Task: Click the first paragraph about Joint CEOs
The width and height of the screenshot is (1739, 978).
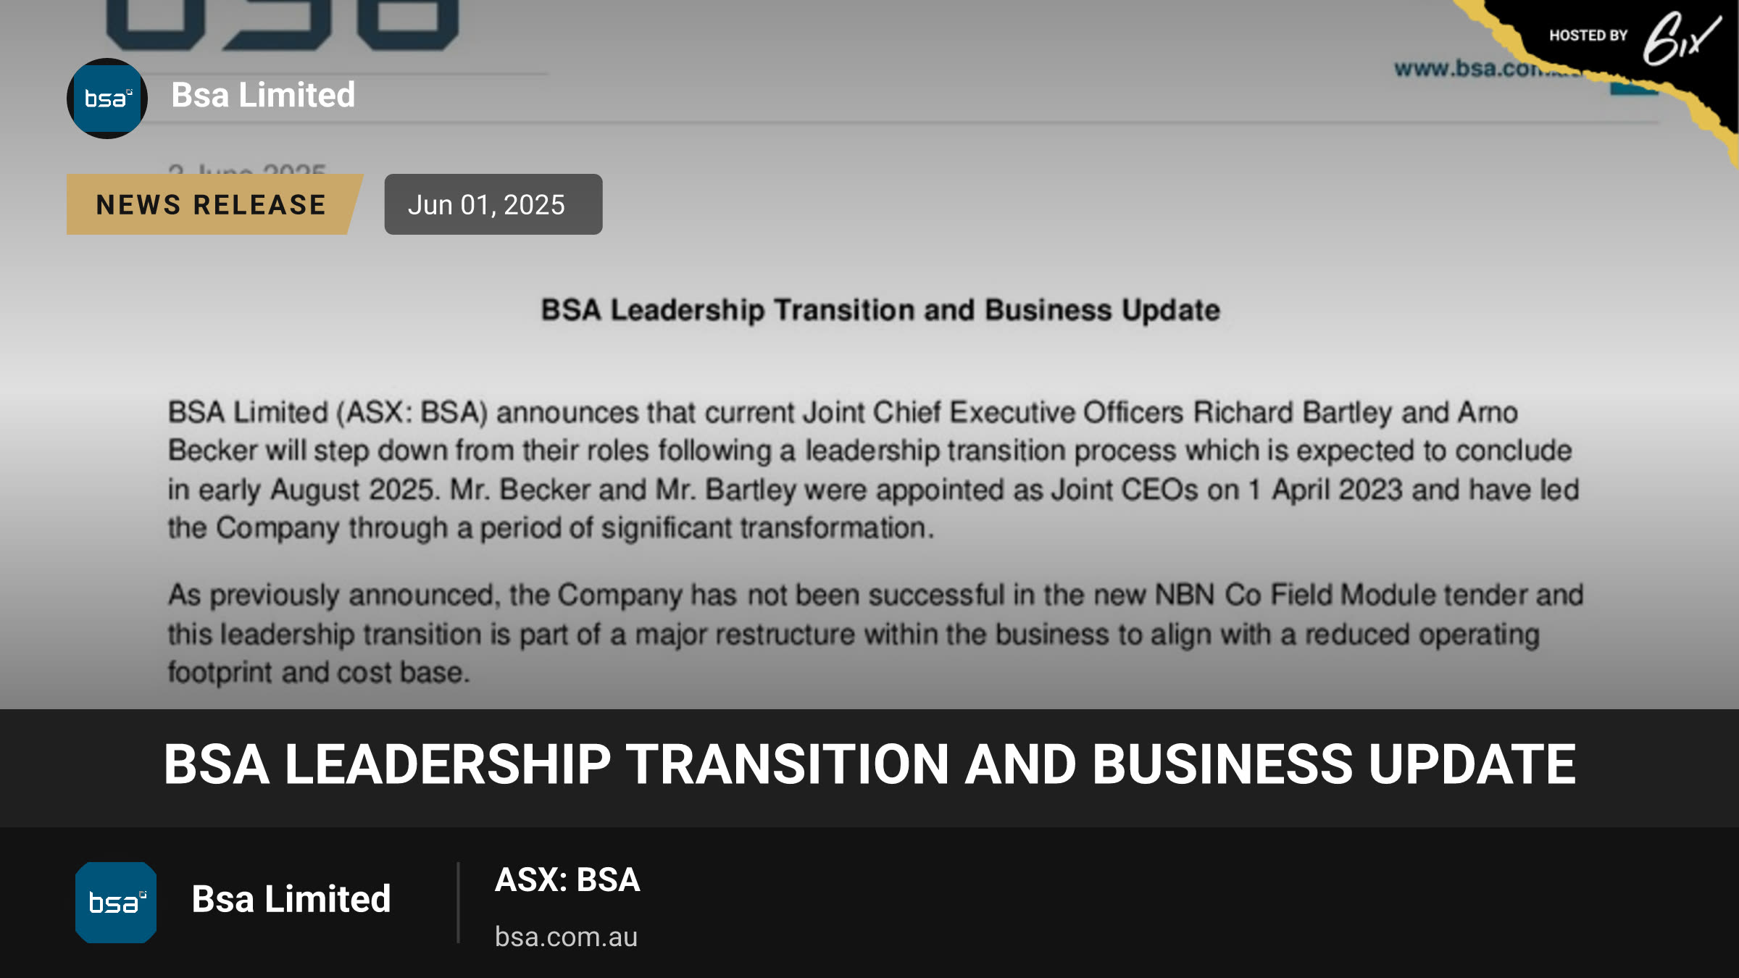Action: click(874, 470)
